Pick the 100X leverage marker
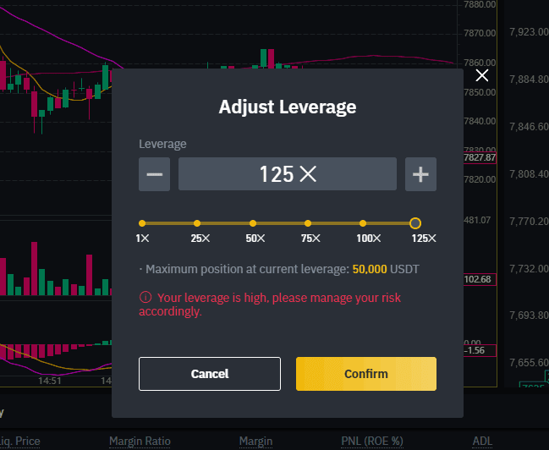Image resolution: width=549 pixels, height=450 pixels. click(363, 223)
